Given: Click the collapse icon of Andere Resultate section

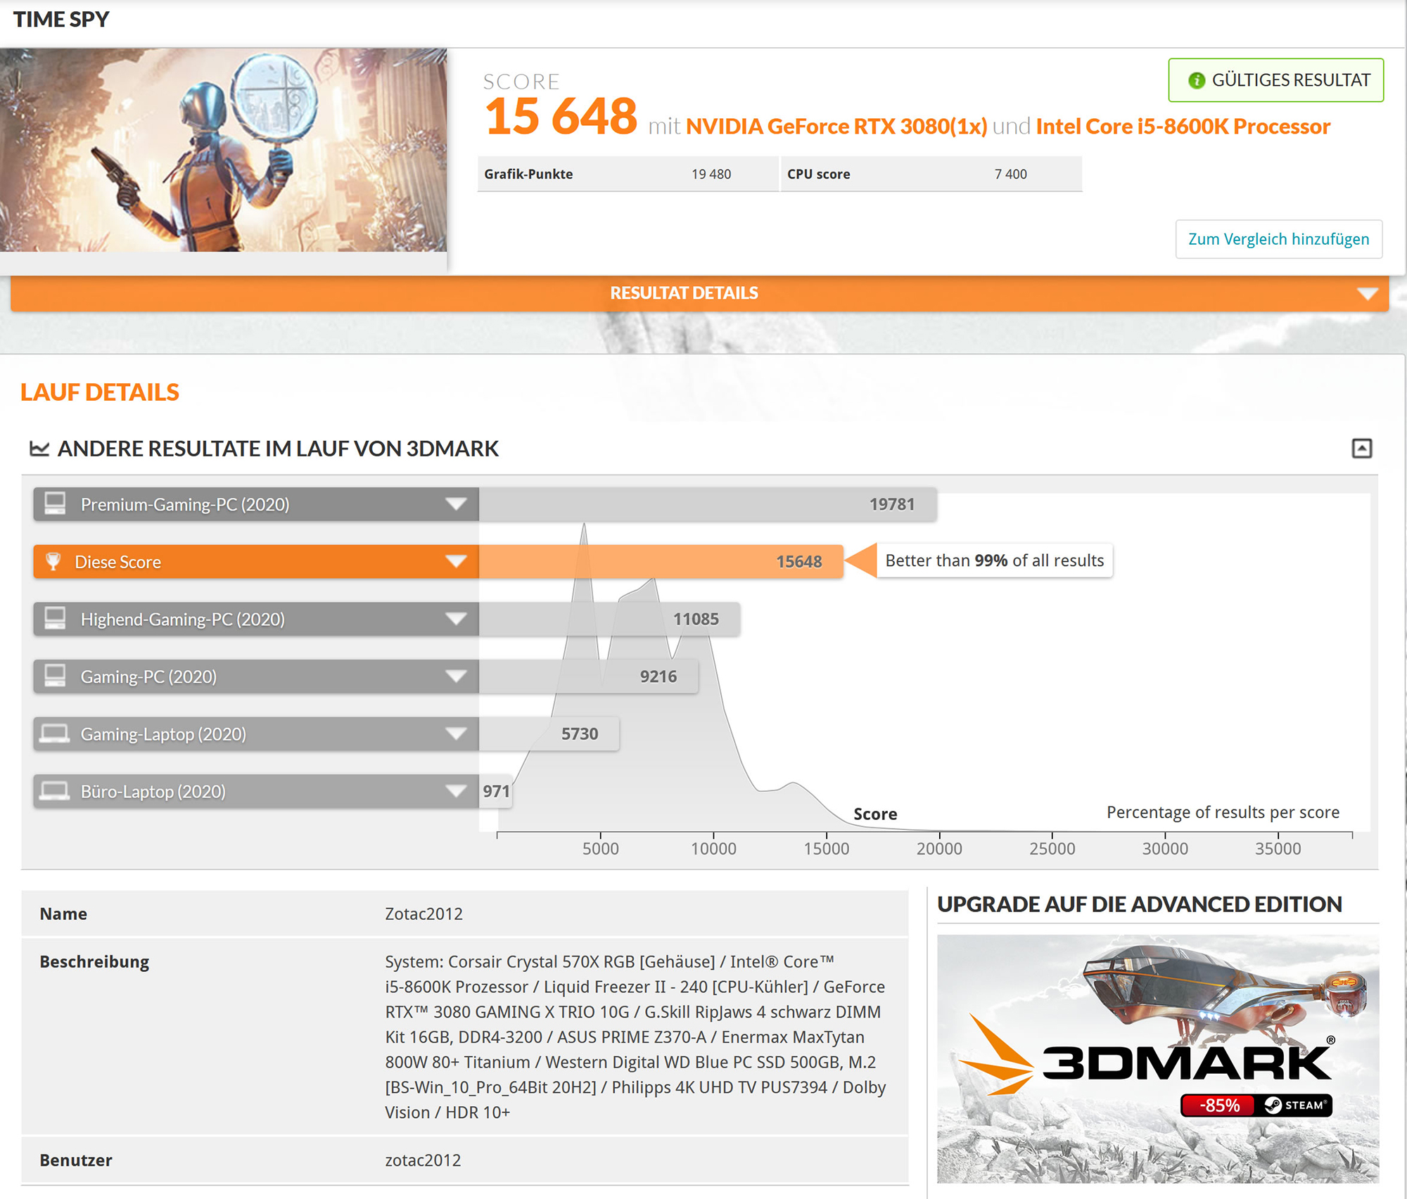Looking at the screenshot, I should (x=1361, y=449).
